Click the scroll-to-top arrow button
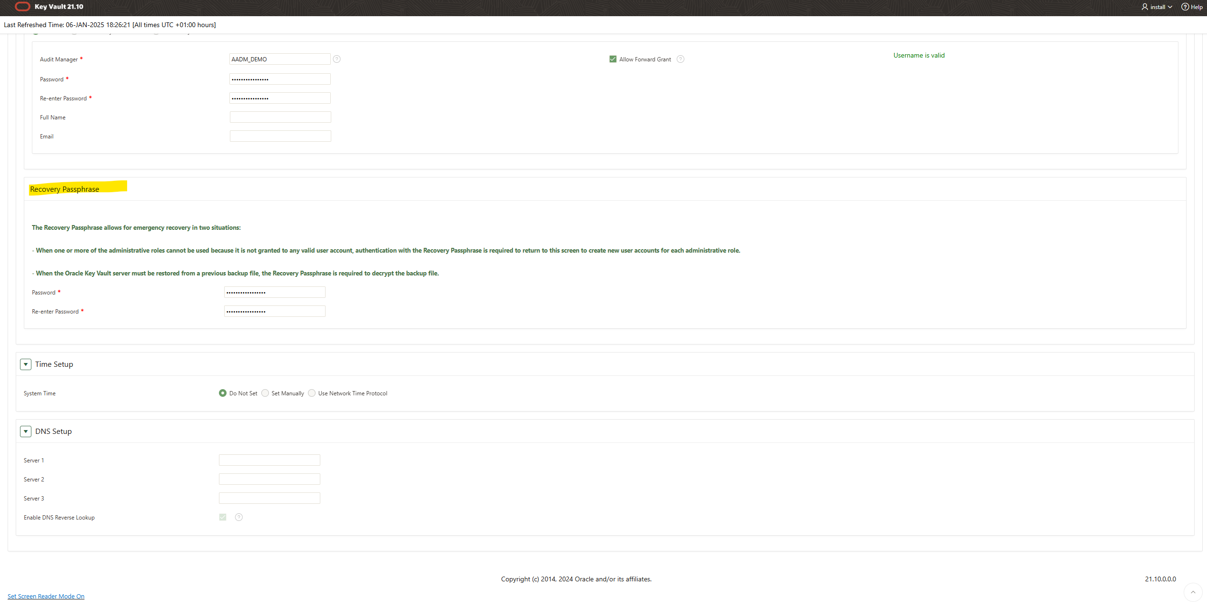 (1193, 592)
